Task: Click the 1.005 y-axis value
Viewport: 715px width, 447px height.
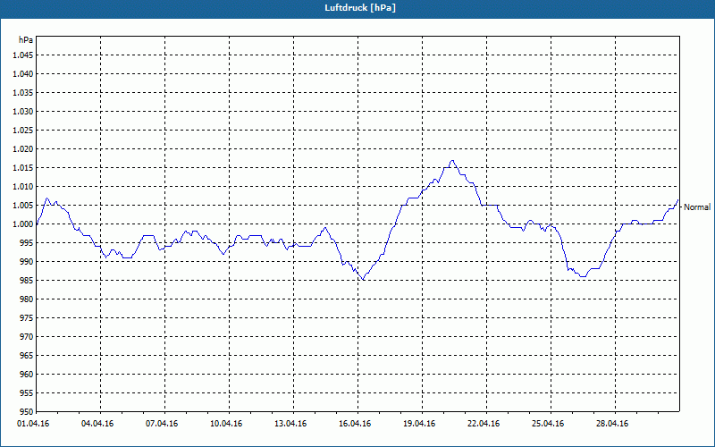Action: pyautogui.click(x=23, y=206)
